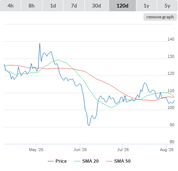Show the 5y price history

(x=167, y=6)
